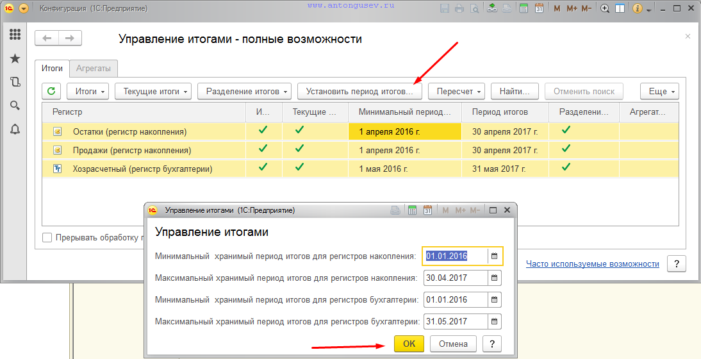Open the sections grid menu in sidebar
The width and height of the screenshot is (701, 359).
15,34
